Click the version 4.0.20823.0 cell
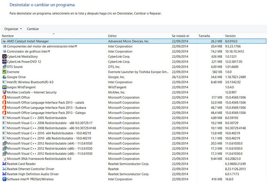Viewport: 267px width, 182px height. point(233,159)
